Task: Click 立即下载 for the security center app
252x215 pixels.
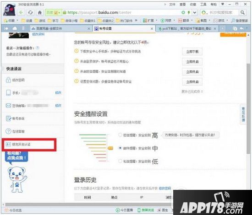Action: [192, 52]
